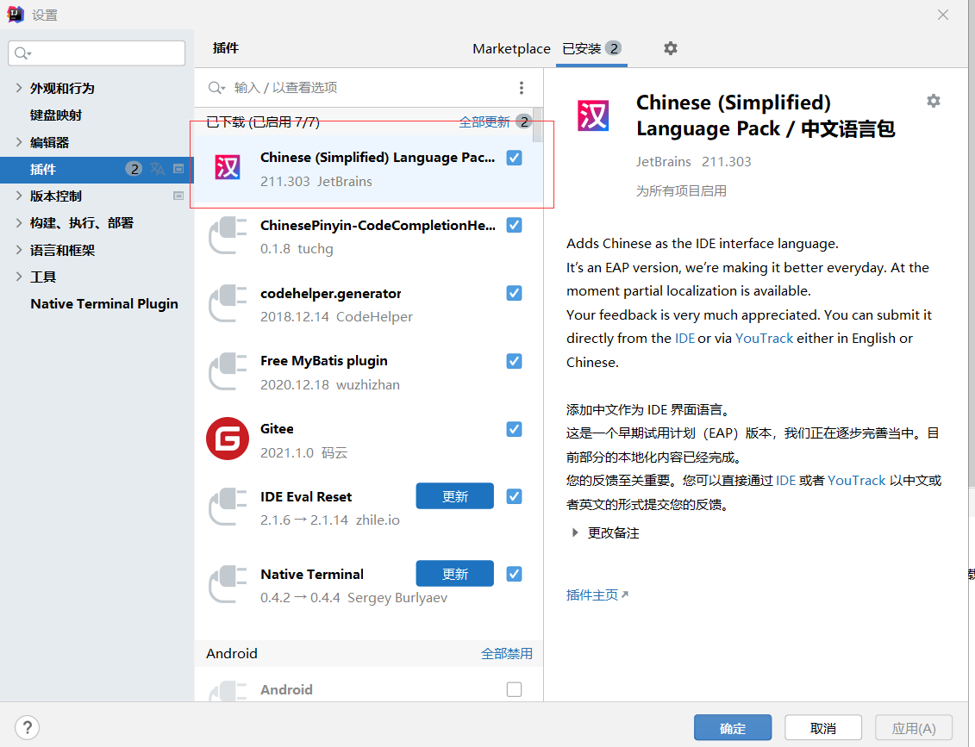The width and height of the screenshot is (975, 747).
Task: Click the plugin list vertical scrollbar
Action: point(538,124)
